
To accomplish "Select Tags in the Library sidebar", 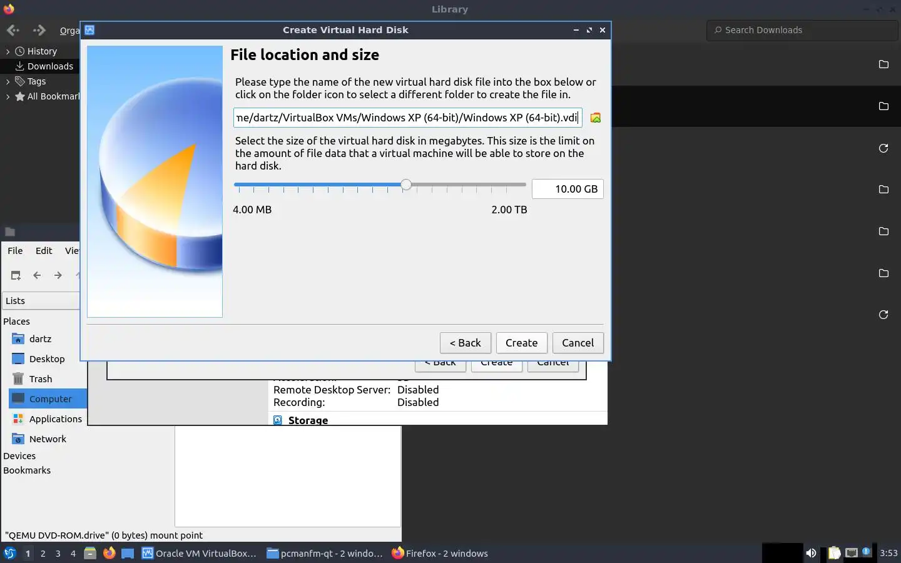I will [36, 81].
